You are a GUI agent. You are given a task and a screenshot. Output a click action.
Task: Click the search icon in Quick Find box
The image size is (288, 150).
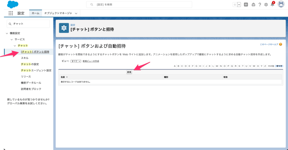click(10, 24)
